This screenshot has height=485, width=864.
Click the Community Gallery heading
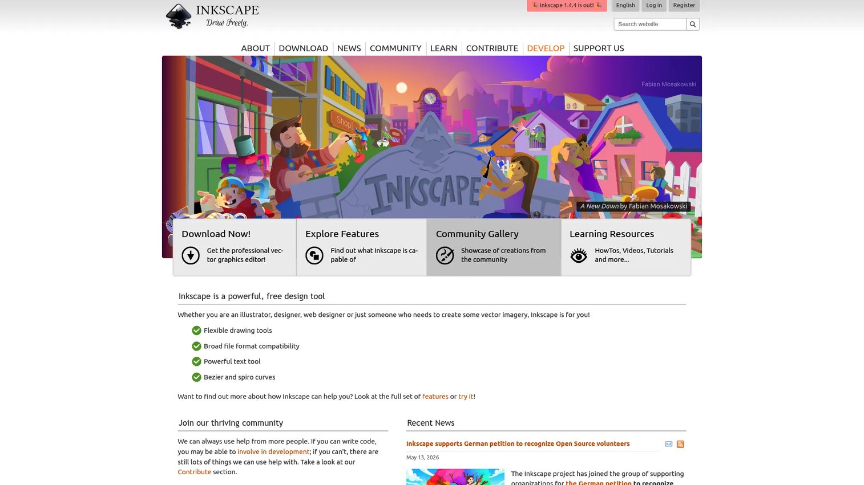477,234
